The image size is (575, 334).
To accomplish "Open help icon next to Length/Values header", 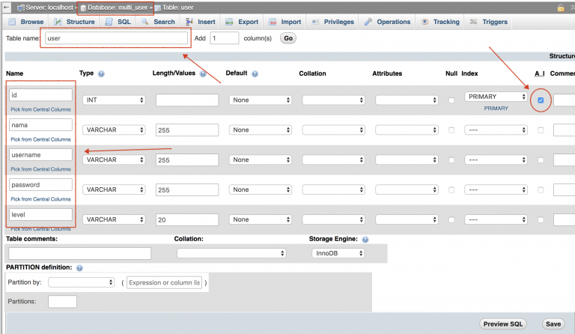I will 203,73.
